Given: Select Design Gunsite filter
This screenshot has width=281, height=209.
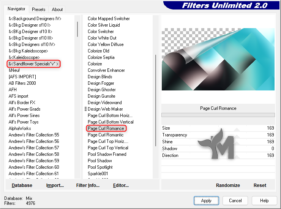Looking at the screenshot, I should pyautogui.click(x=101, y=96).
